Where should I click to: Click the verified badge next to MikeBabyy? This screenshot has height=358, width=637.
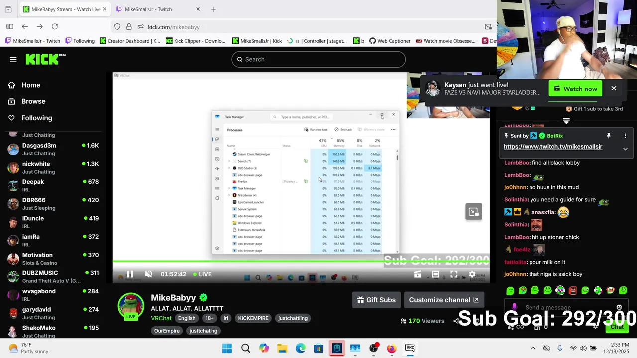203,298
